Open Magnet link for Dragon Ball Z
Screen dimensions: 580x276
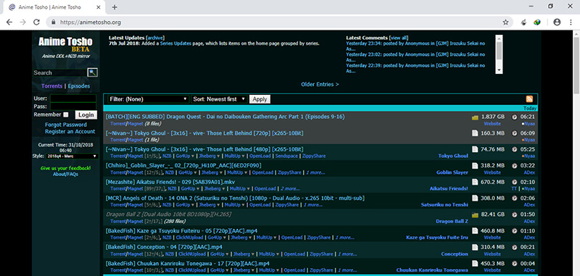tap(135, 222)
